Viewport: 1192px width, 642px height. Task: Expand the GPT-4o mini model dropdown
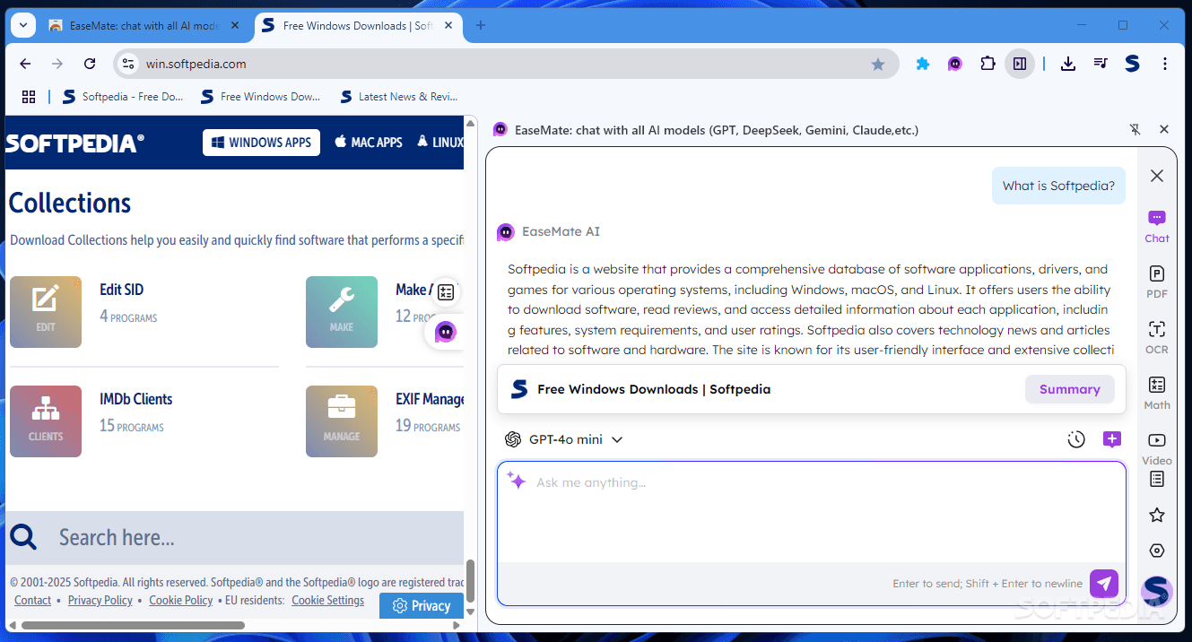tap(564, 439)
